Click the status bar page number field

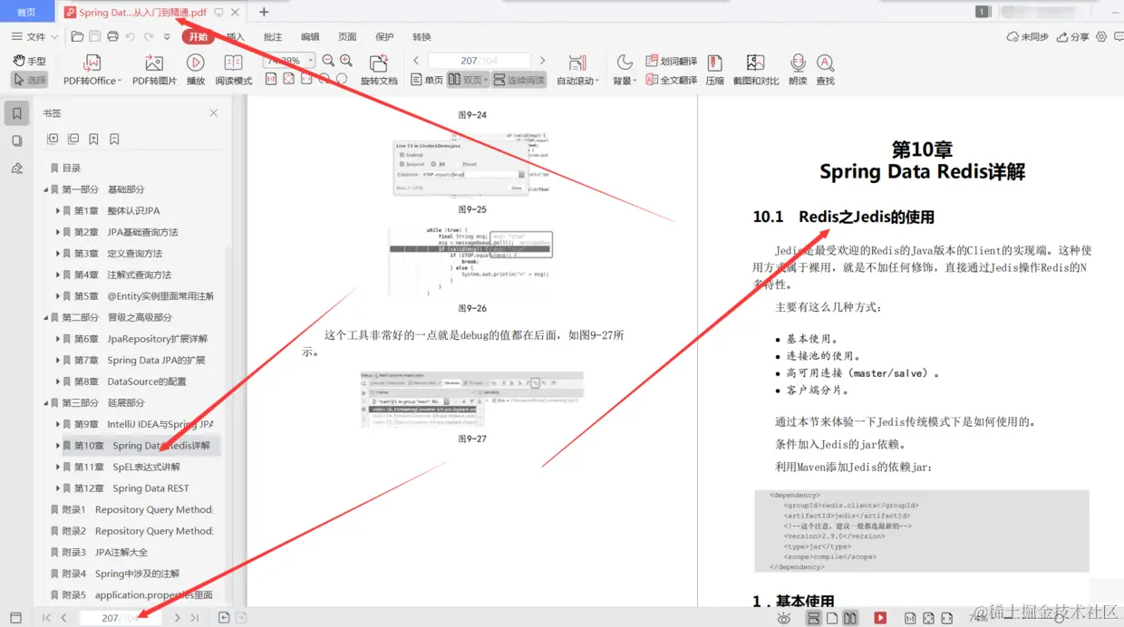point(120,618)
